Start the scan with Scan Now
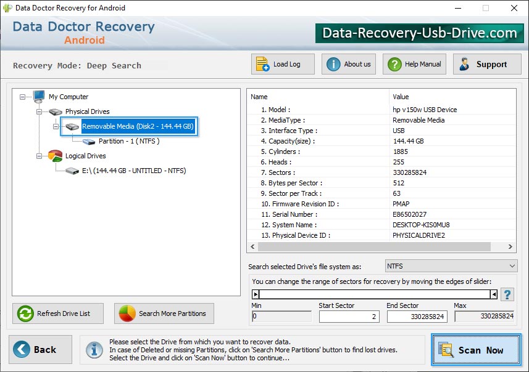The image size is (529, 372). (477, 349)
